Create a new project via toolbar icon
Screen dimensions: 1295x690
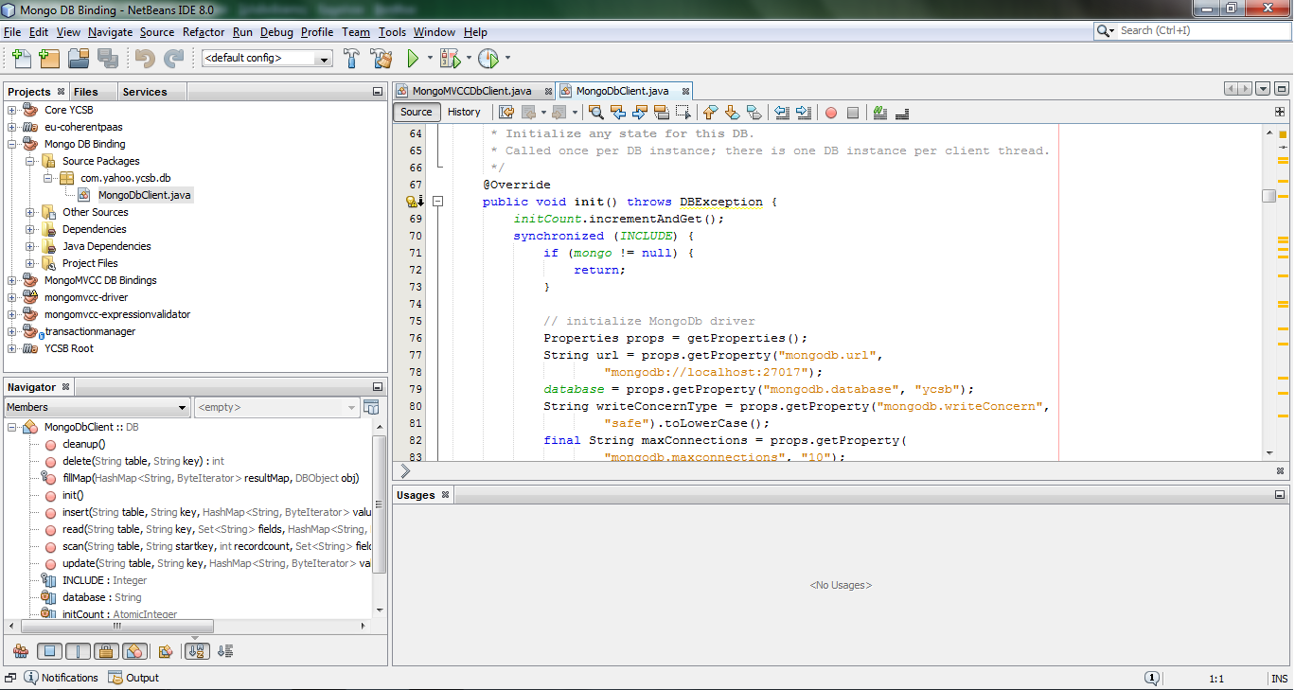point(50,59)
